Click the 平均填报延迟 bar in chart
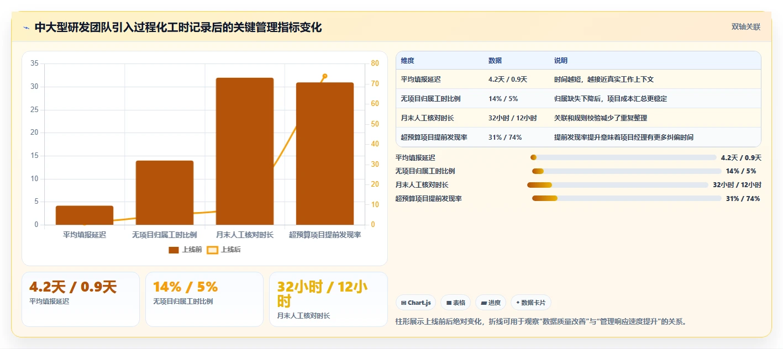Viewport: 783px width, 349px height. tap(85, 215)
